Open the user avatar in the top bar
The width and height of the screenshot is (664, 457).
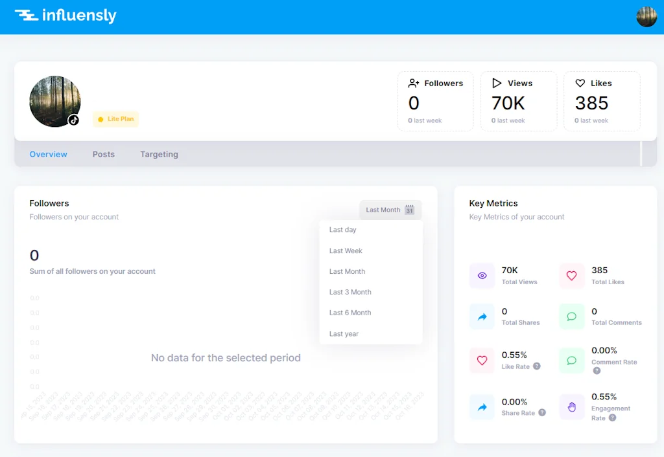pyautogui.click(x=646, y=16)
